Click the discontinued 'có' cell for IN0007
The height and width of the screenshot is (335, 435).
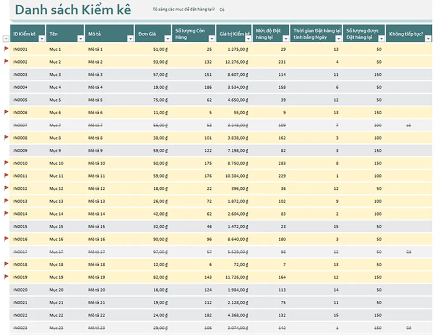pyautogui.click(x=408, y=125)
